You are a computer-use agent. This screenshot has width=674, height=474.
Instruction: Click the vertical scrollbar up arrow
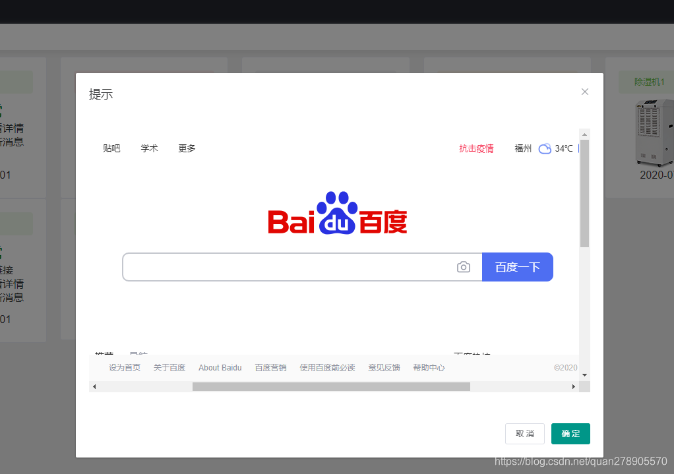click(584, 134)
